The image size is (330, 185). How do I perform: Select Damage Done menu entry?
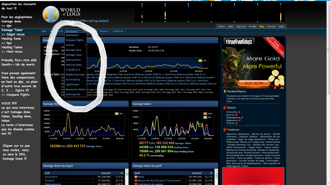pyautogui.click(x=73, y=50)
